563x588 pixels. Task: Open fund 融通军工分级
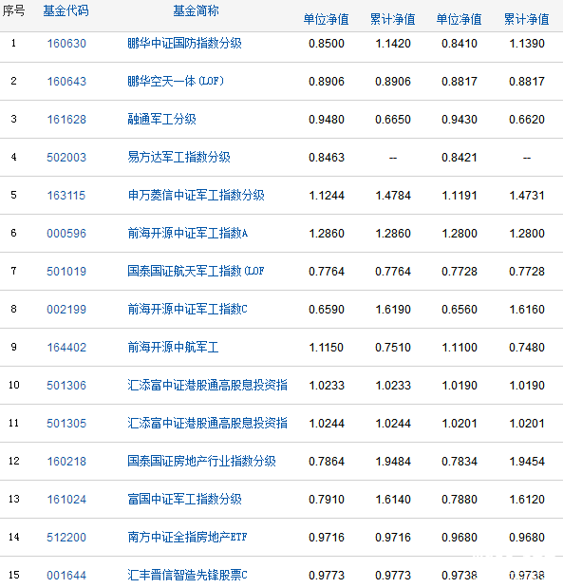point(161,120)
